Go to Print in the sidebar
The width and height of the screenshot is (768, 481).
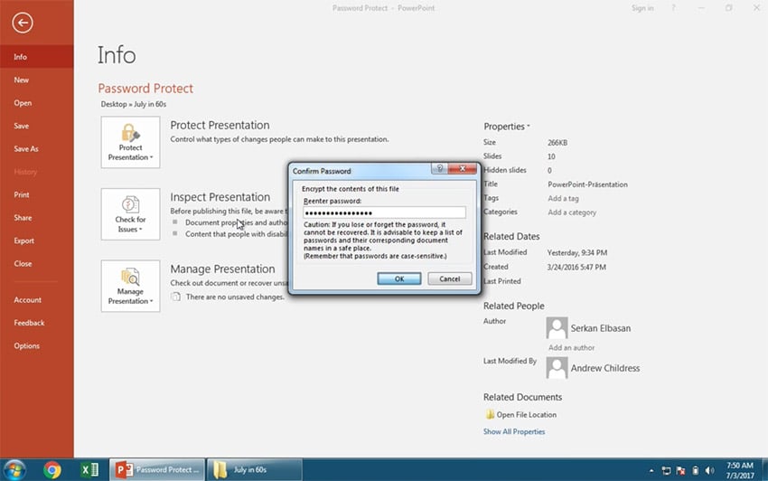[37, 194]
